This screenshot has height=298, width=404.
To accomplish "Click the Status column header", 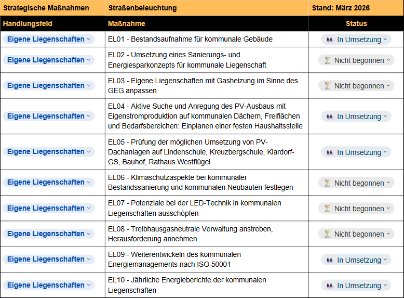I will (x=356, y=23).
